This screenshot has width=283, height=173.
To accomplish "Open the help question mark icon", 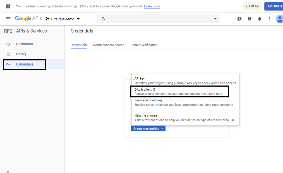I will click(249, 19).
